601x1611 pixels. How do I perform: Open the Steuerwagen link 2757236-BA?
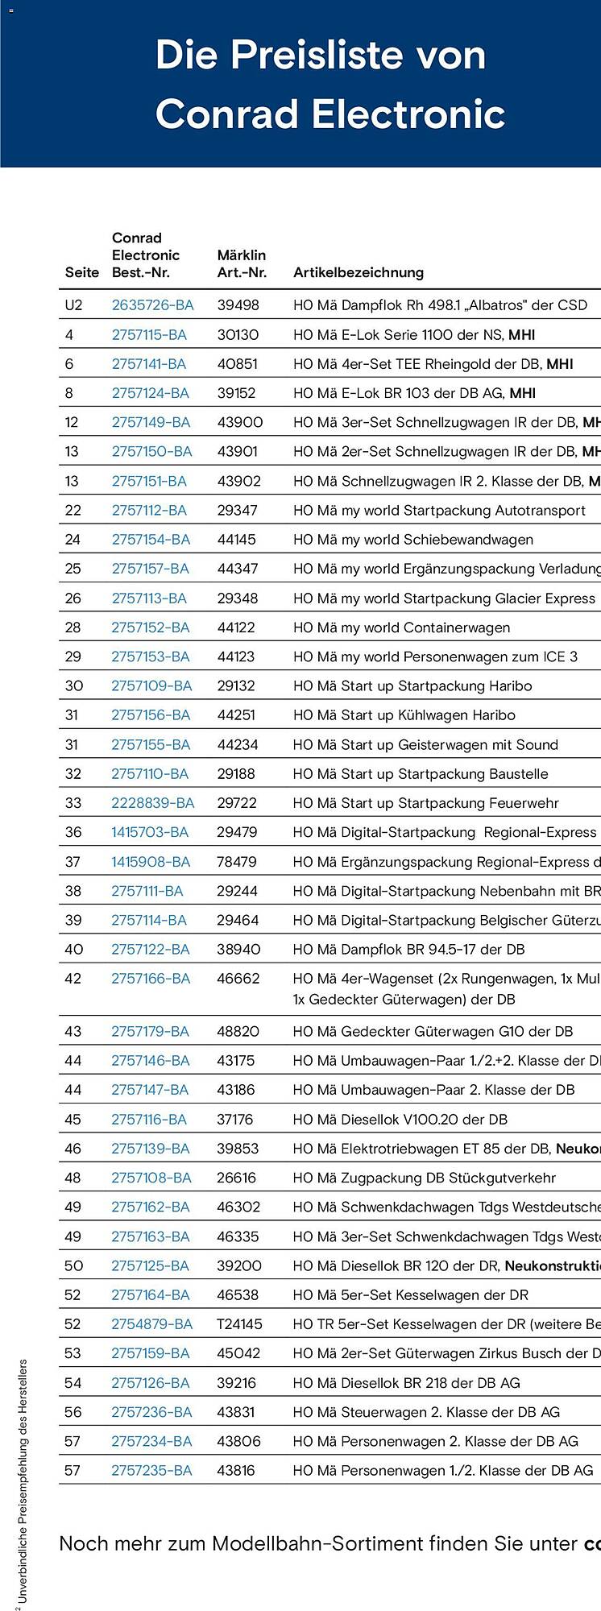(151, 1412)
